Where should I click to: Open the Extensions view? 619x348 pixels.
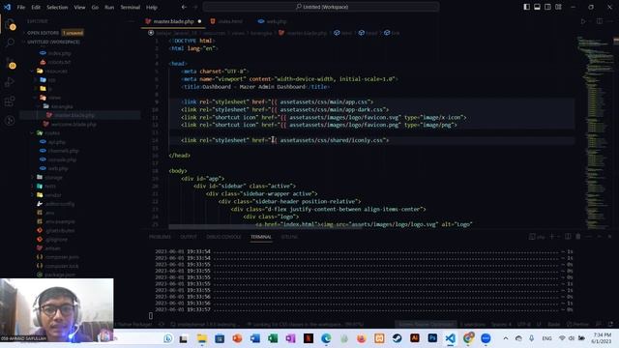pyautogui.click(x=10, y=101)
